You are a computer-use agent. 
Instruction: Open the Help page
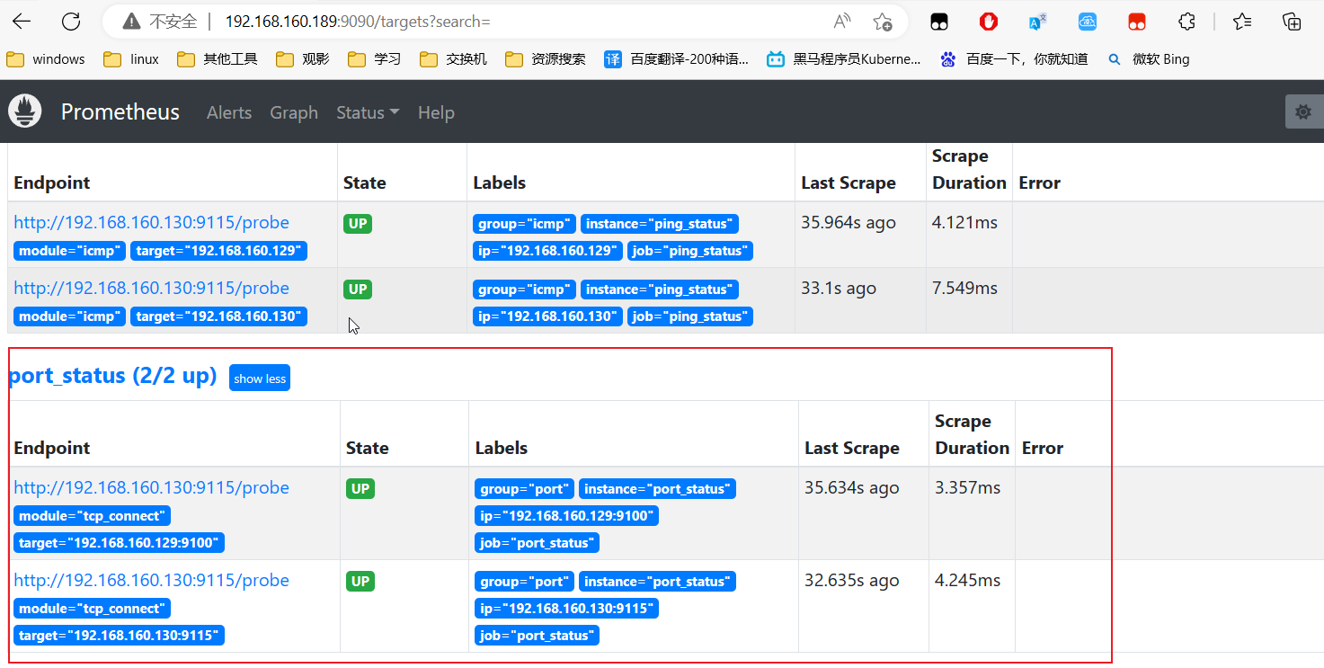click(436, 112)
